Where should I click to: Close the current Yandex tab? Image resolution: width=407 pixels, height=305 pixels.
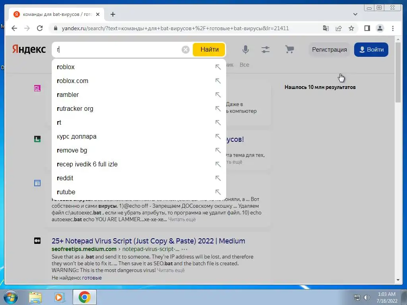tap(98, 14)
